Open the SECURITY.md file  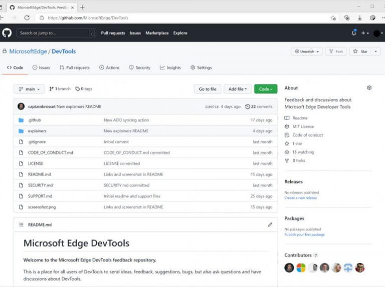click(x=40, y=185)
